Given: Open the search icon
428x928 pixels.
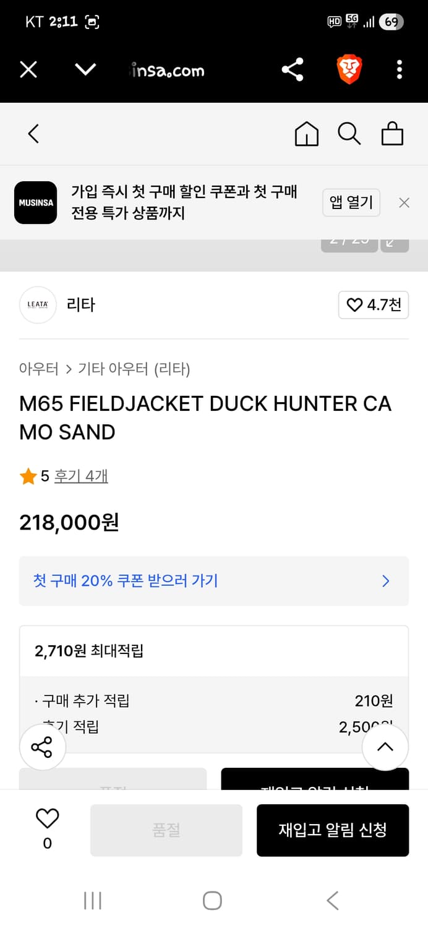Looking at the screenshot, I should tap(349, 133).
